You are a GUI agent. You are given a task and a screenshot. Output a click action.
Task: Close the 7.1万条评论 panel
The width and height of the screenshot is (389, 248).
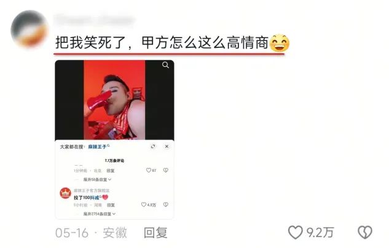tap(167, 147)
